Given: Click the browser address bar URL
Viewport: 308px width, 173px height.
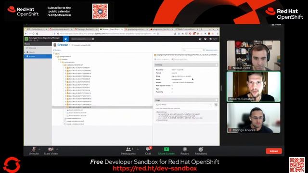Looking at the screenshot, I should pos(105,34).
